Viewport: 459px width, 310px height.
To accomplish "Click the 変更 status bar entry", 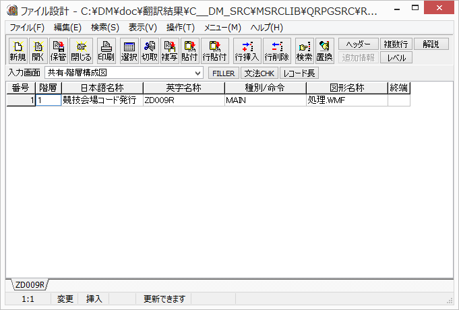I will 65,299.
